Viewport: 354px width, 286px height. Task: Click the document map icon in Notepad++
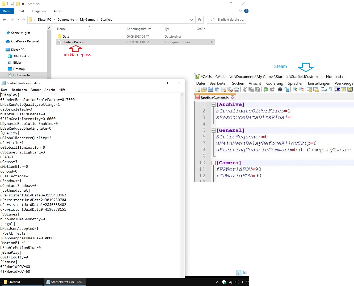[350, 89]
